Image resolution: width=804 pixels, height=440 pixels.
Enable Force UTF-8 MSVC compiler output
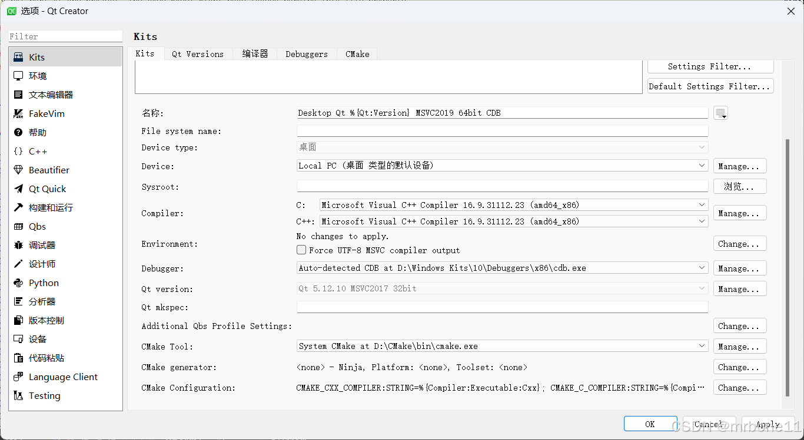[x=301, y=250]
